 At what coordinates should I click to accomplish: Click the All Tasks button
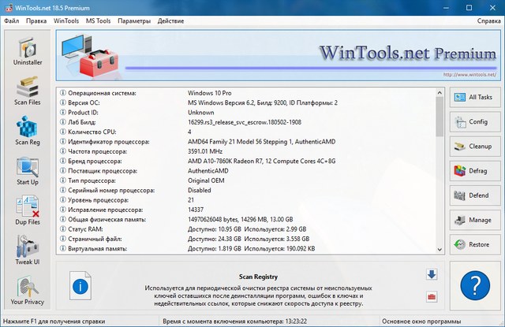(473, 98)
